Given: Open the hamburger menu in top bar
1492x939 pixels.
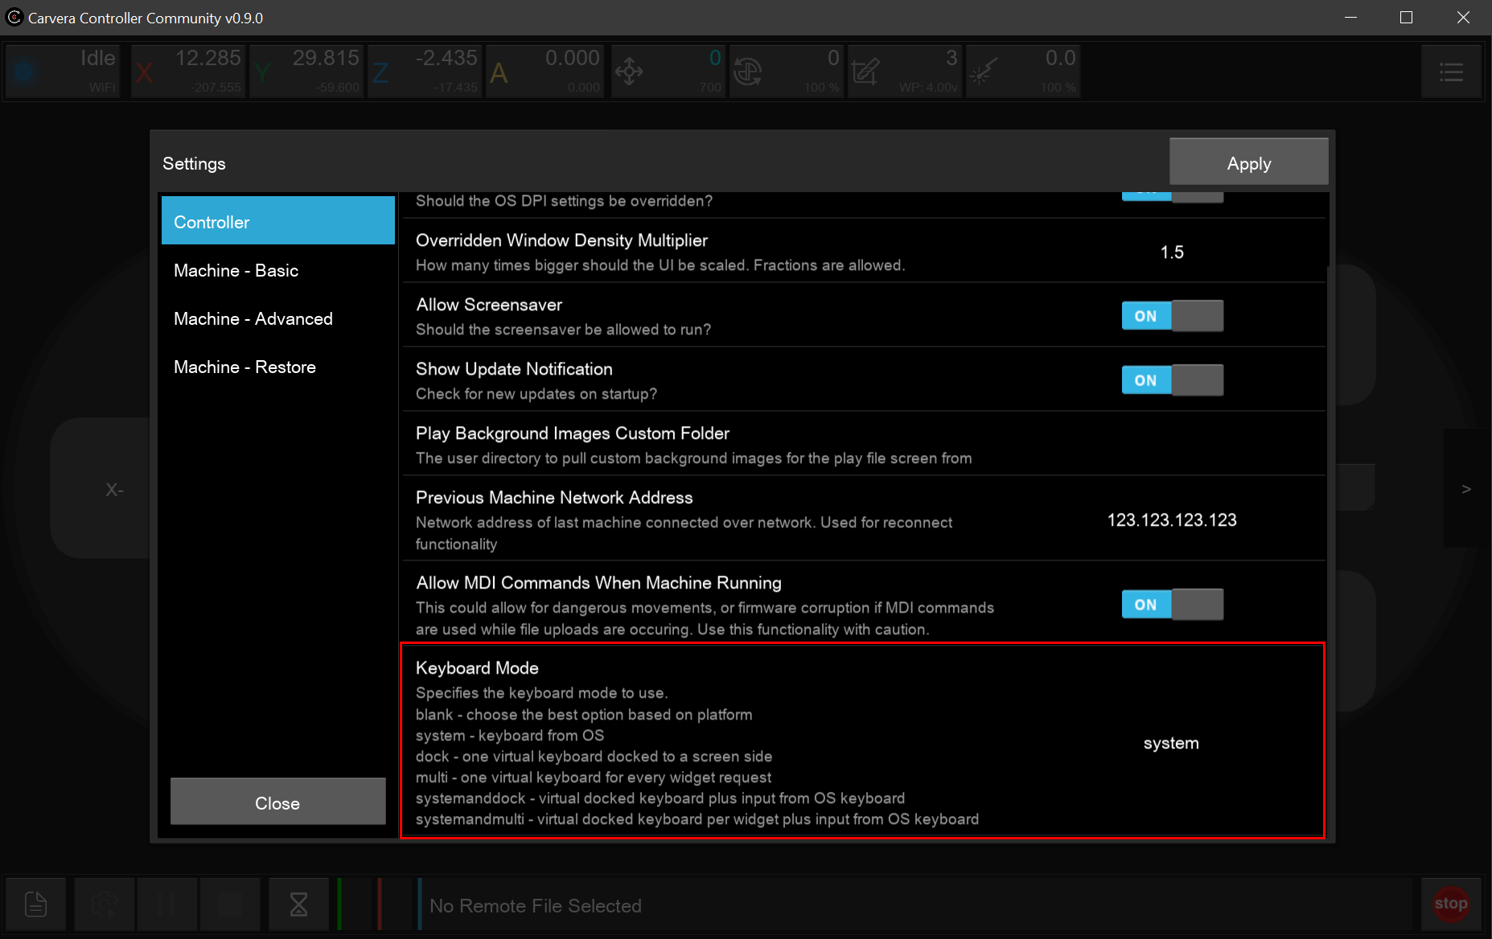Looking at the screenshot, I should 1450,72.
